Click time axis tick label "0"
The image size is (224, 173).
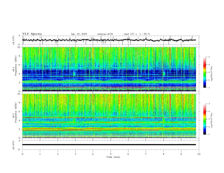(22, 154)
